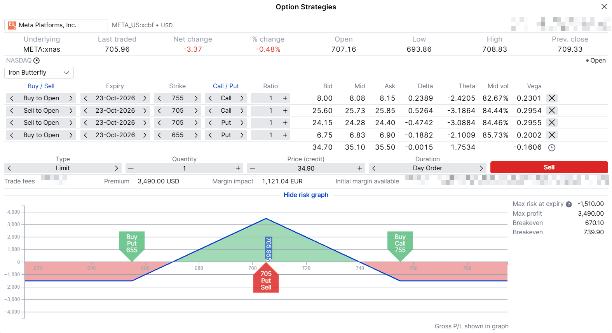Switch 655 leg Buy to Open using left arrow
Image resolution: width=612 pixels, height=333 pixels.
click(x=12, y=135)
